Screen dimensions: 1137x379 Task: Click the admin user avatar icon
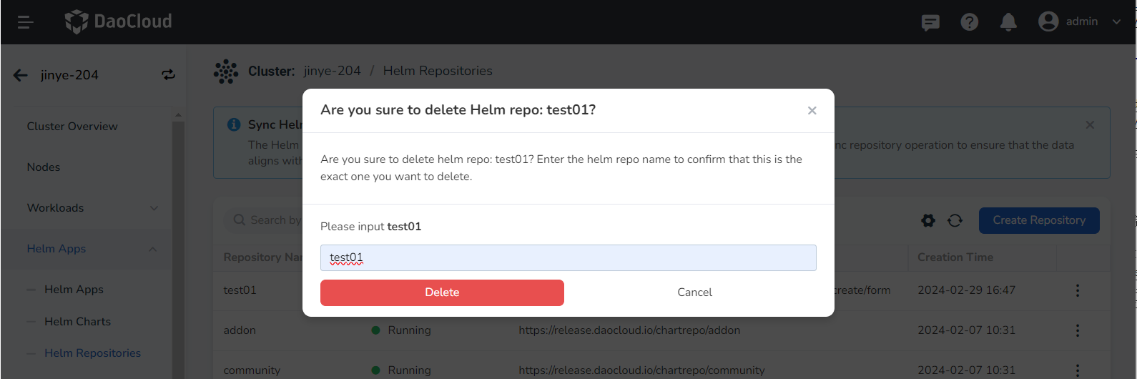pyautogui.click(x=1048, y=21)
